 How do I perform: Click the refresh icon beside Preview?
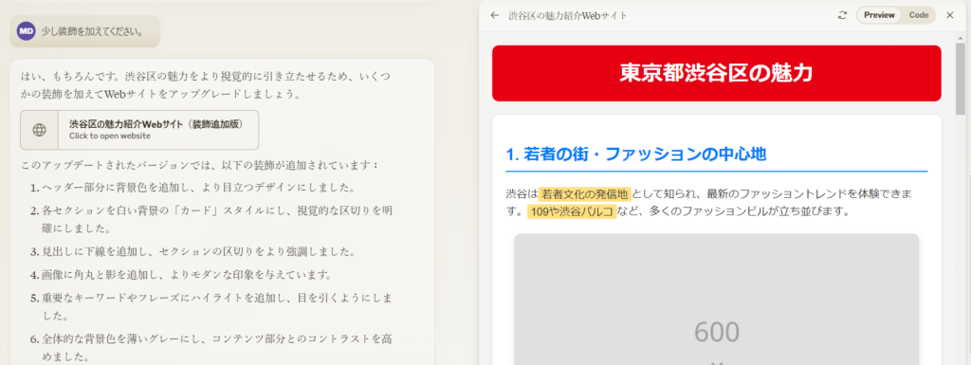[842, 15]
